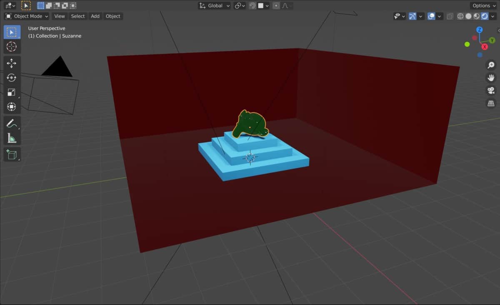The height and width of the screenshot is (305, 500).
Task: Open the Object Mode dropdown
Action: click(26, 16)
